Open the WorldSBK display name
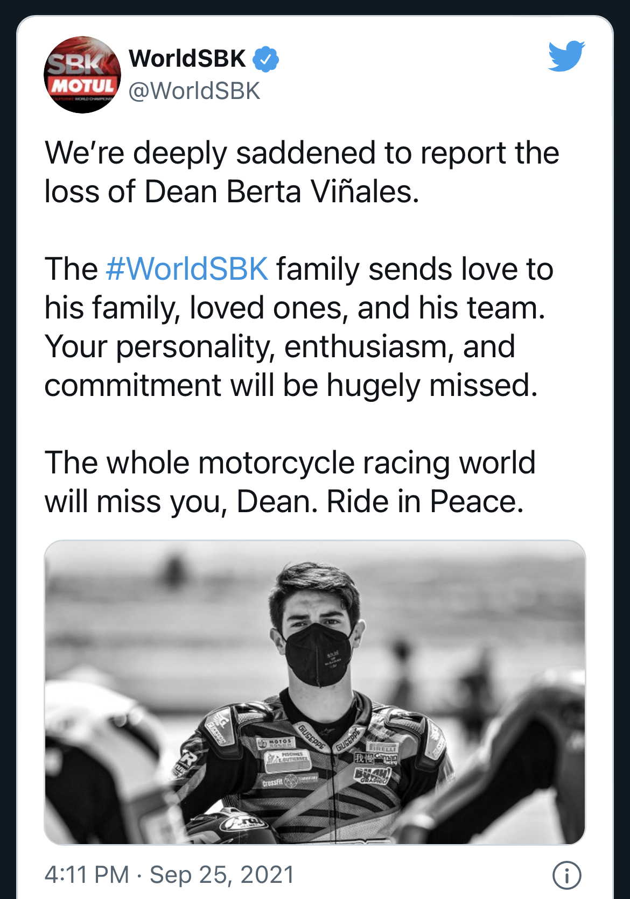630x899 pixels. 187,58
